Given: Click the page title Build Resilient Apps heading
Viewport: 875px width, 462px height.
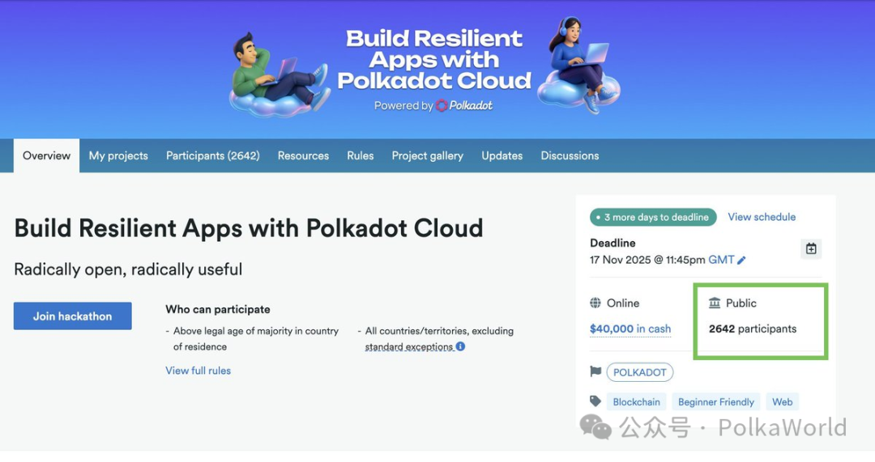Looking at the screenshot, I should pos(249,228).
